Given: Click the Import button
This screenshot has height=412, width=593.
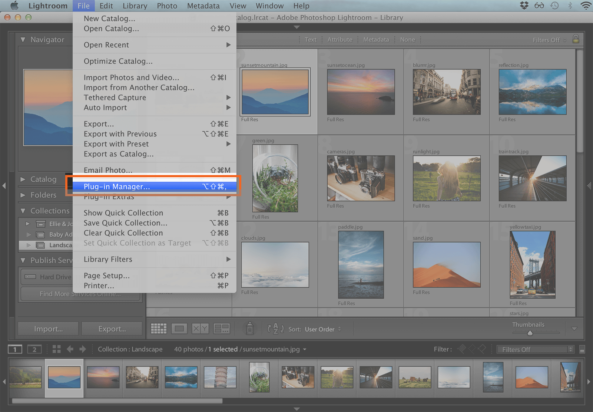Looking at the screenshot, I should click(x=47, y=329).
